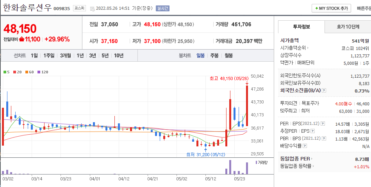Select the 월봉 monthly candle chart

(x=229, y=56)
